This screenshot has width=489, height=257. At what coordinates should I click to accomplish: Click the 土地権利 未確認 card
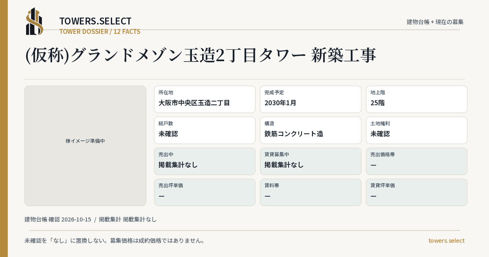[416, 130]
